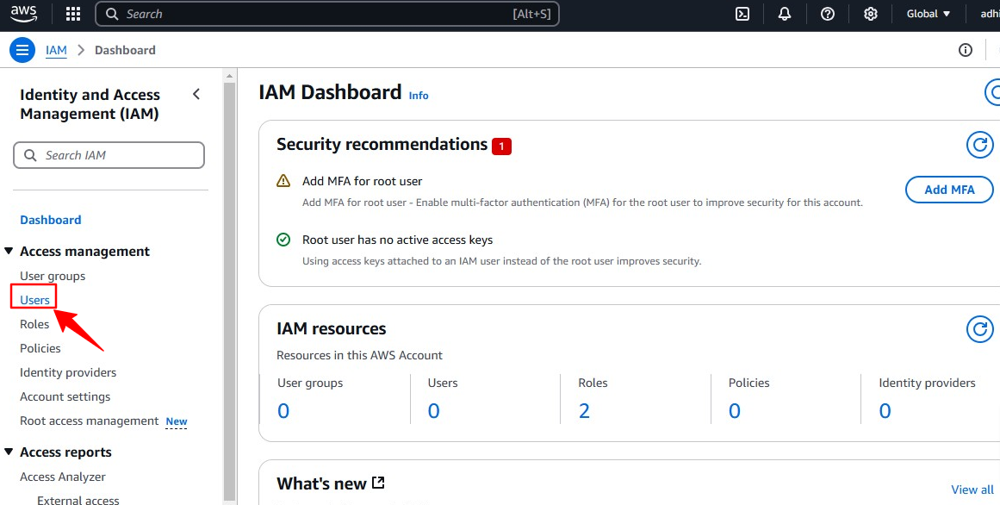Click the AWS logo home icon
This screenshot has width=1000, height=505.
pos(23,14)
